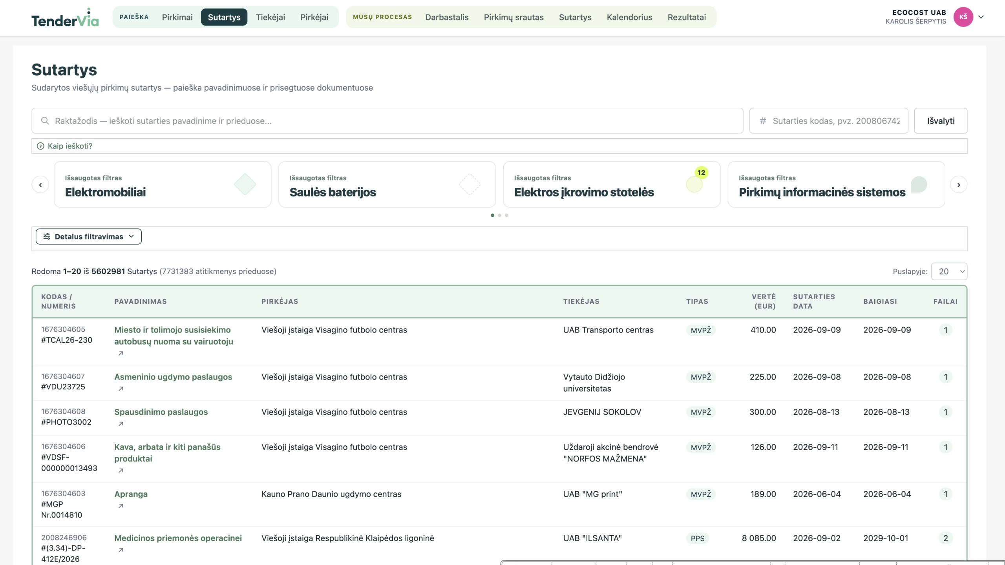
Task: Open Sutartys under Mūsų procesas
Action: pyautogui.click(x=575, y=17)
